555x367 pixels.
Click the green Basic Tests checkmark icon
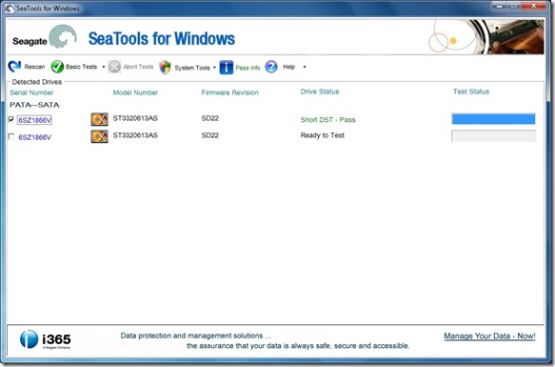57,67
